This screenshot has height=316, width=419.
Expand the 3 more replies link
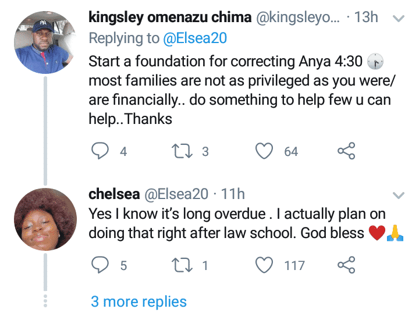point(139,302)
